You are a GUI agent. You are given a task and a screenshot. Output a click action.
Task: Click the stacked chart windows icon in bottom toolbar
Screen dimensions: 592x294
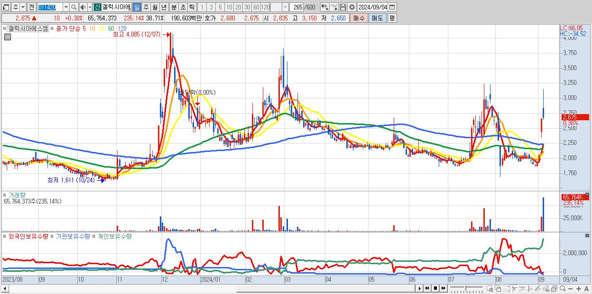[x=554, y=289]
